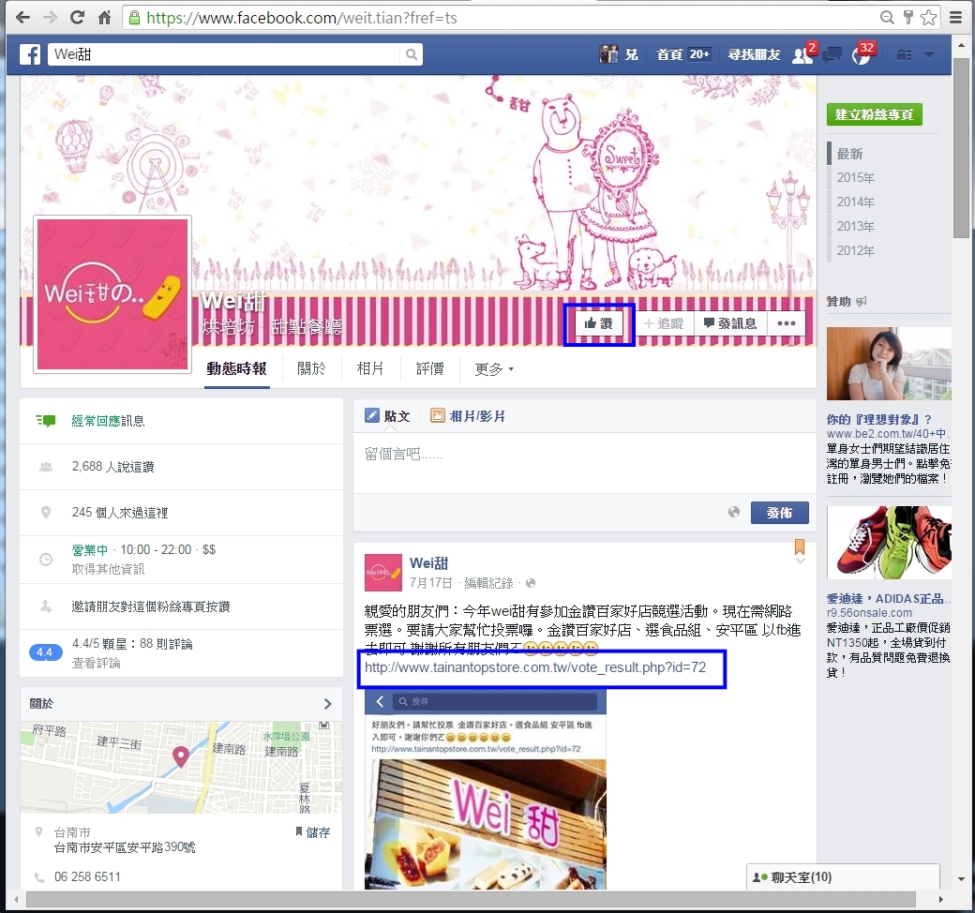
Task: Open the Chrome hamburger menu
Action: point(955,18)
